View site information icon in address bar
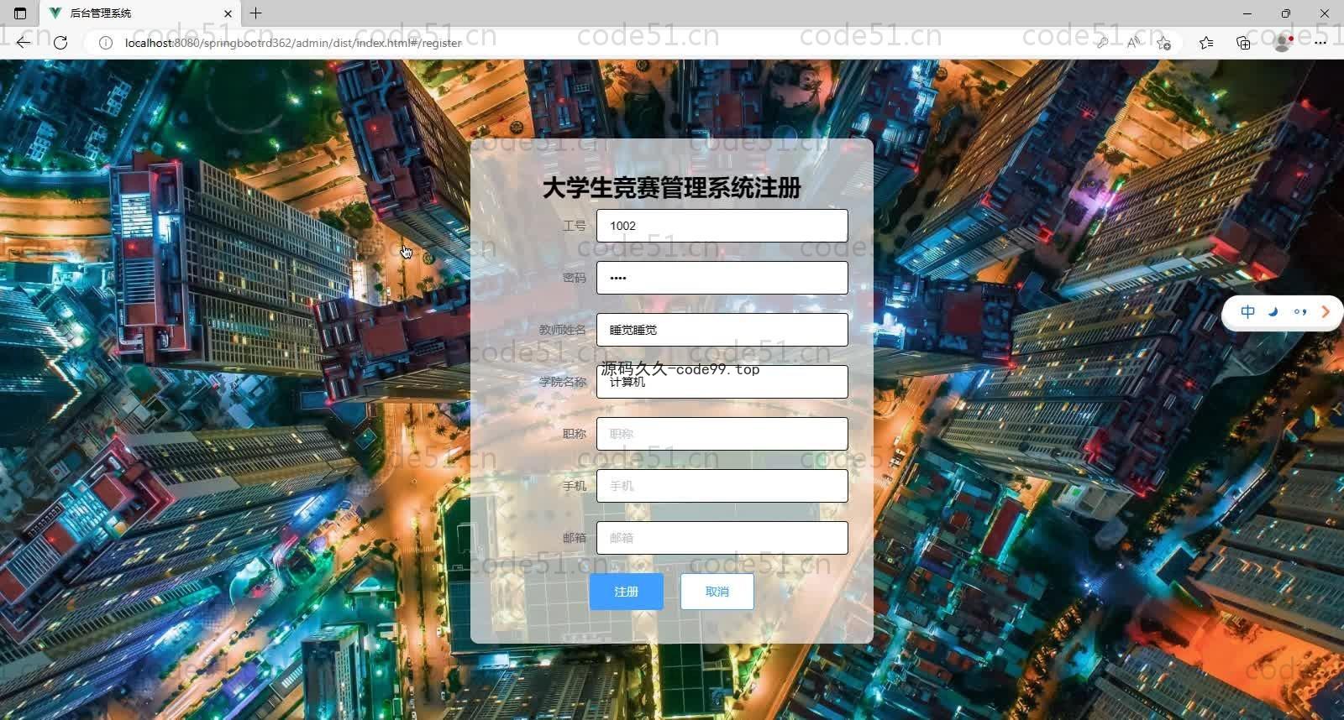 point(106,43)
